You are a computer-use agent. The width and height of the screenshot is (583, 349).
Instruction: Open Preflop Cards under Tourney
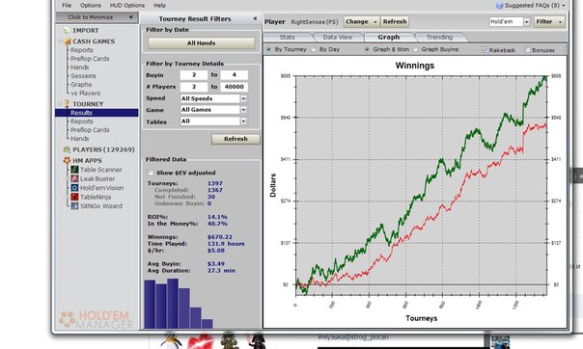[x=90, y=130]
